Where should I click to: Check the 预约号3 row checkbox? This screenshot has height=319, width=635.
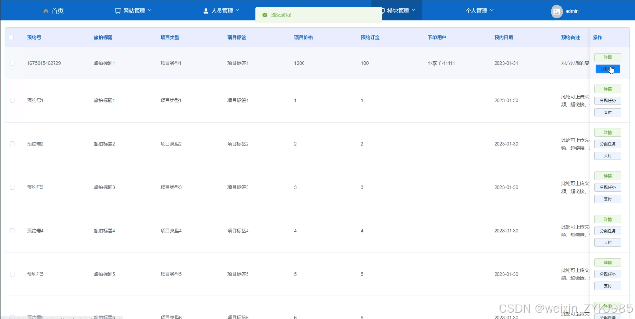click(12, 187)
